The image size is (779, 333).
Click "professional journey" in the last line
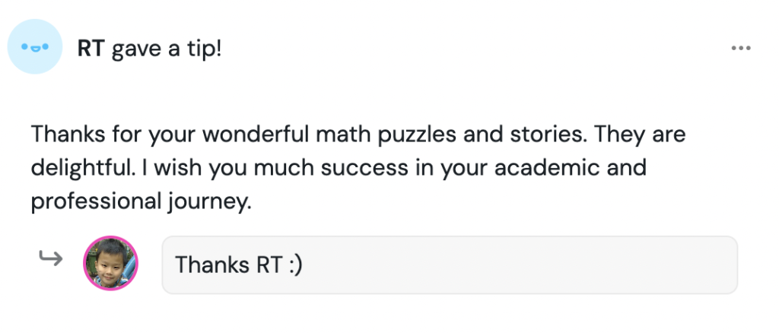point(141,201)
